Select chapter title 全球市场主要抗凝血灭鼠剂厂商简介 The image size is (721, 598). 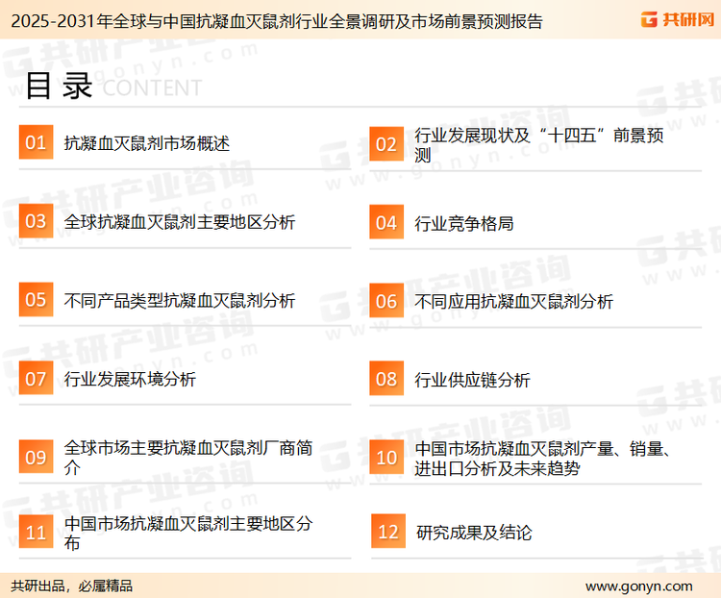pos(188,458)
